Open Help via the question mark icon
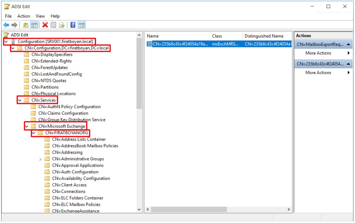Screen dimensions: 355x223 pos(73,25)
